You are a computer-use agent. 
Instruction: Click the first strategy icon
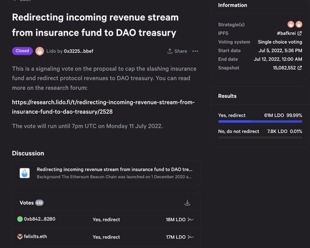pyautogui.click(x=291, y=25)
